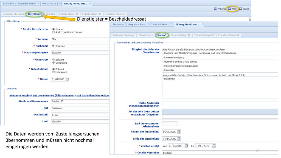Select Andere Energieversorgungsquellen list entry

[x=220, y=66]
